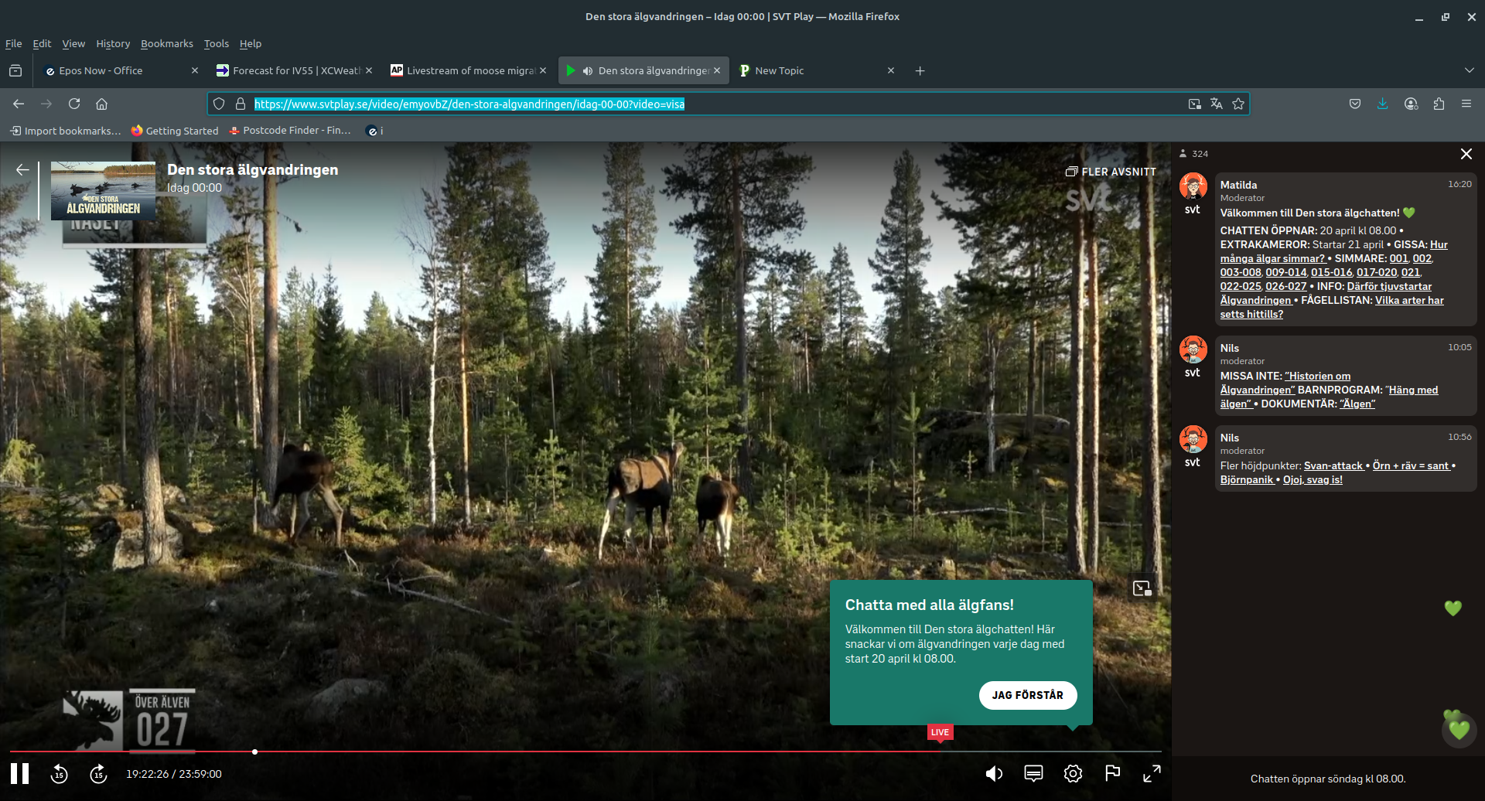Open the Svan-attack highlight link

pos(1333,465)
